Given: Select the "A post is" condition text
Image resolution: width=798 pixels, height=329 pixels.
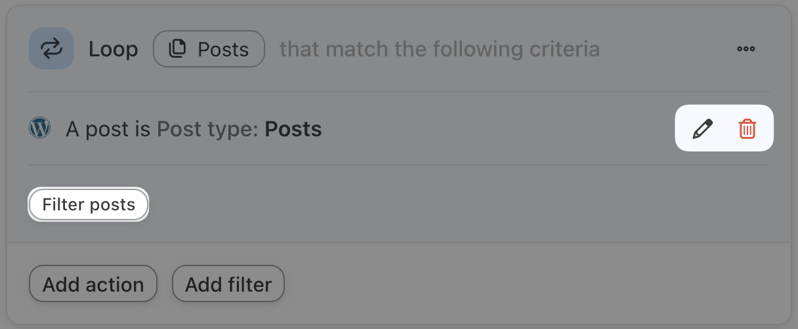Looking at the screenshot, I should (x=108, y=129).
